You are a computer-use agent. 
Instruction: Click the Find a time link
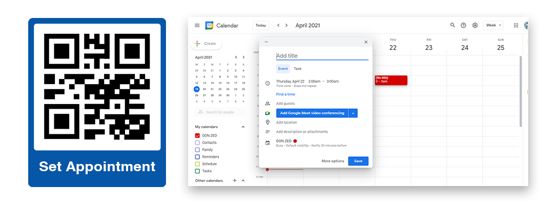[x=285, y=94]
